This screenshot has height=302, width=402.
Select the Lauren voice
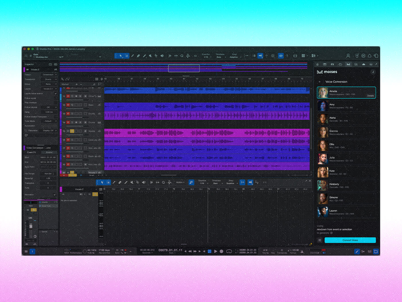(346, 212)
